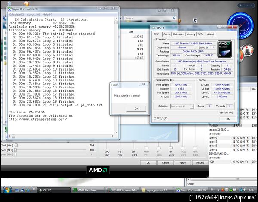The image size is (258, 202).
Task: Click the search magnifier icon in Explorer
Action: tap(174, 18)
